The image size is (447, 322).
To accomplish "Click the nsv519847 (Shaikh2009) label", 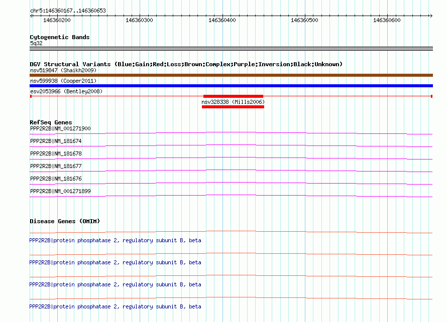I will (63, 70).
